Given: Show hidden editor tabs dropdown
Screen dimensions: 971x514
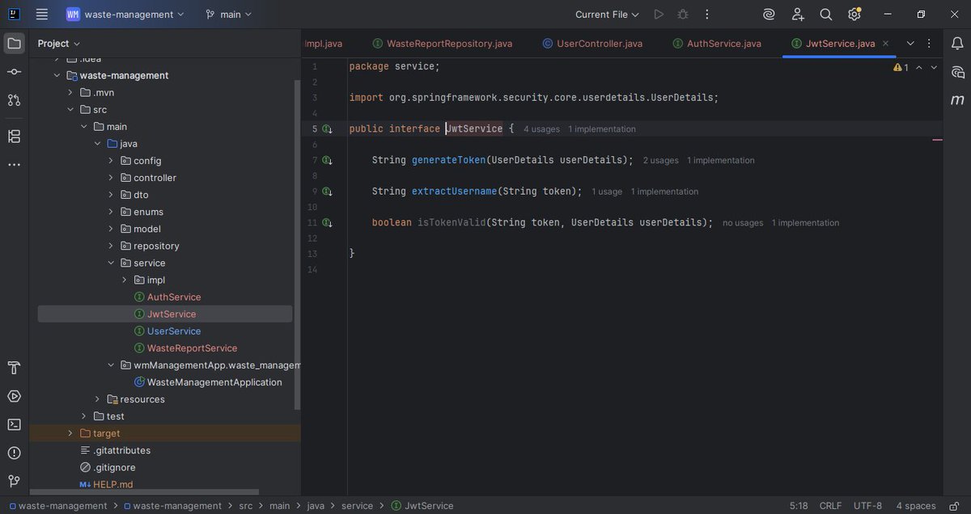Looking at the screenshot, I should (x=910, y=44).
